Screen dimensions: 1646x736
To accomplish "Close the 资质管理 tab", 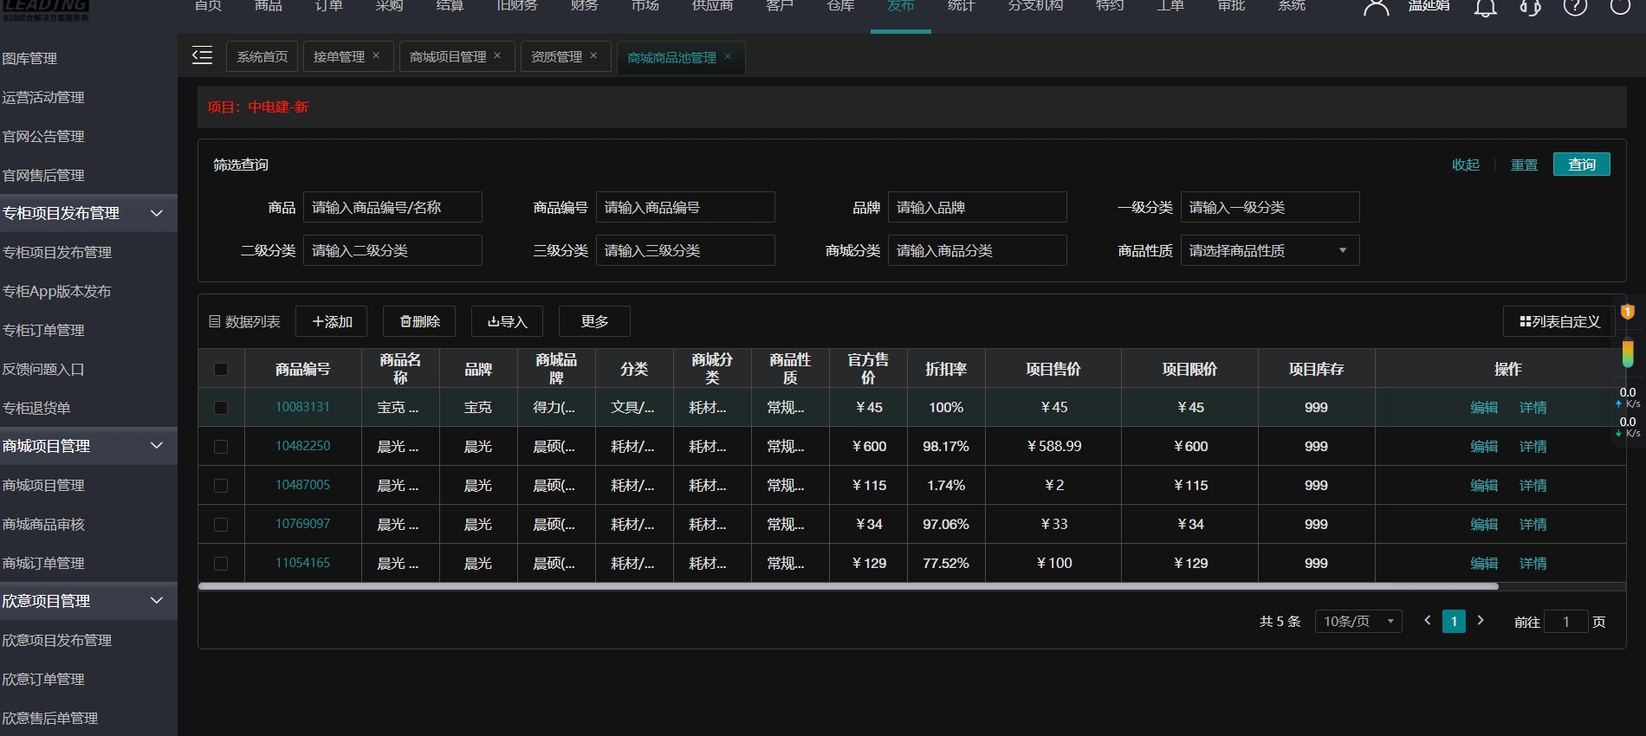I will [593, 55].
